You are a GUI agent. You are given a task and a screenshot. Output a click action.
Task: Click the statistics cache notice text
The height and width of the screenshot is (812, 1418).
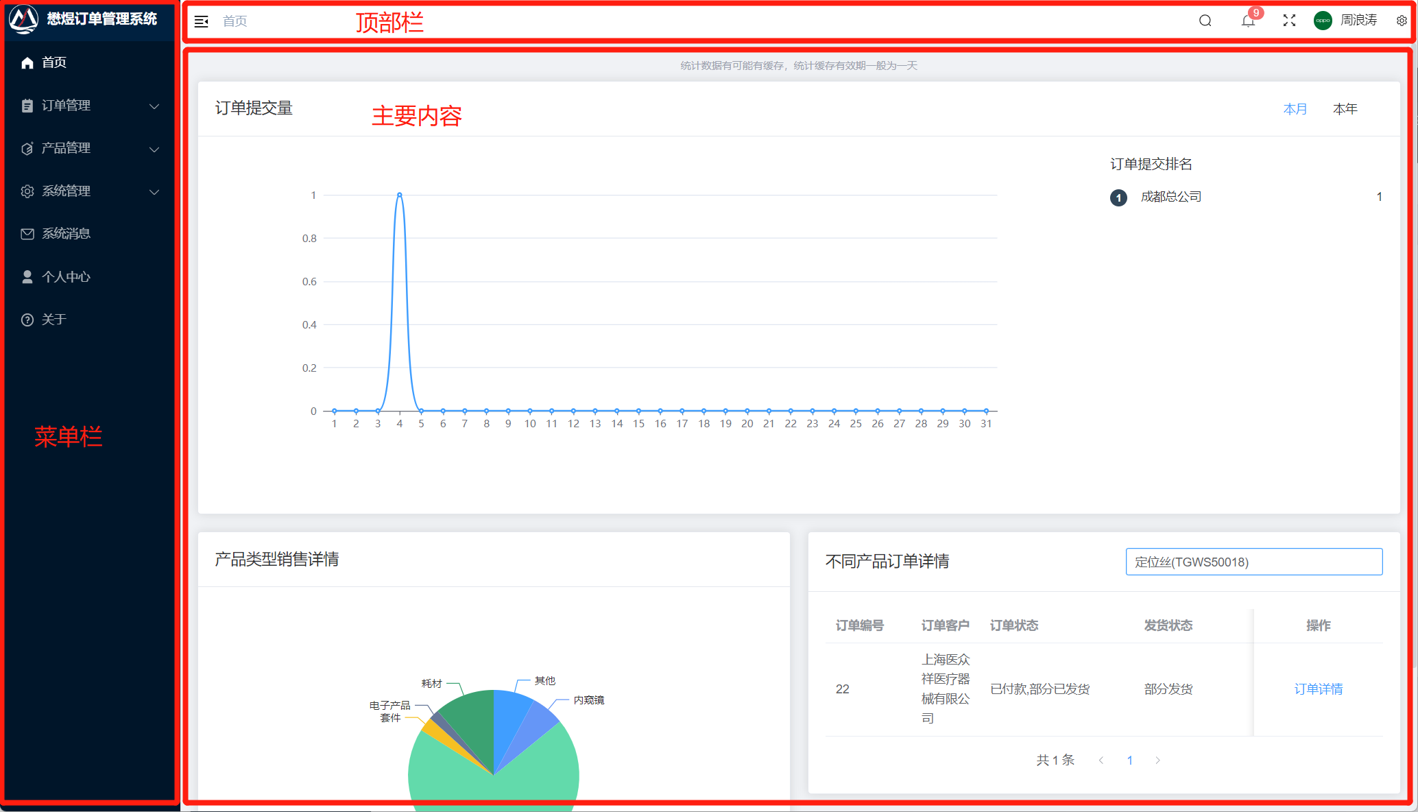click(x=799, y=66)
